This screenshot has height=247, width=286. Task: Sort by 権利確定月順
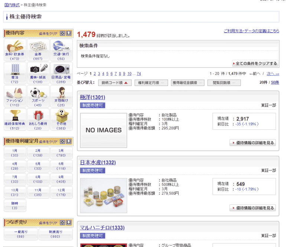coord(151,83)
